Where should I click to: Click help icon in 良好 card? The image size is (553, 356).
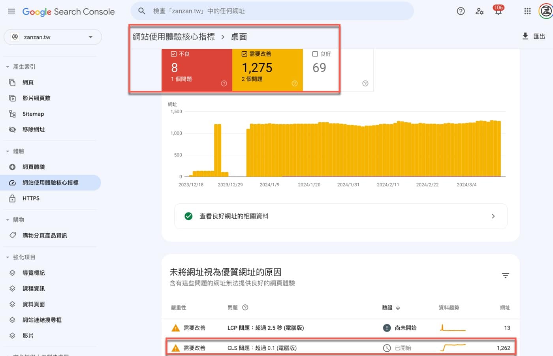click(365, 83)
